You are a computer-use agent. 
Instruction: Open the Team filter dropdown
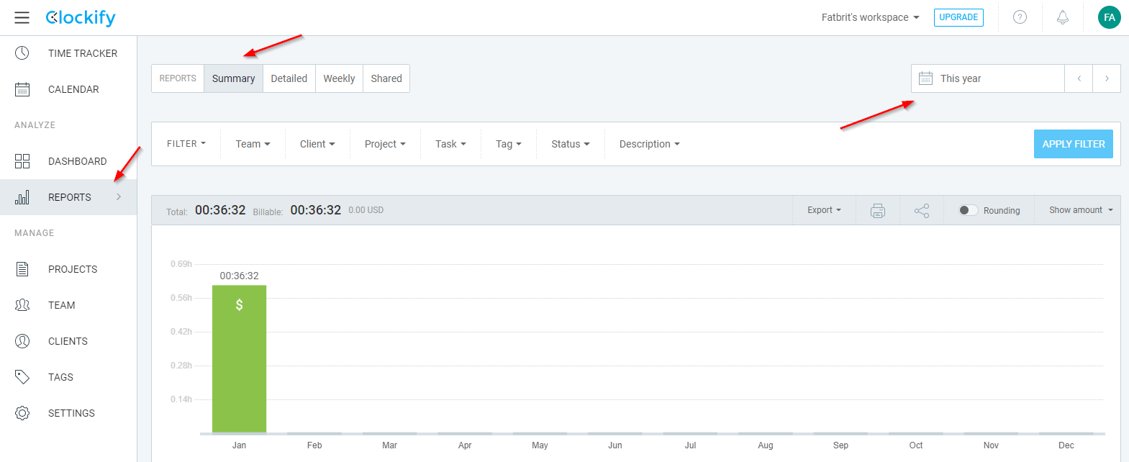[x=253, y=144]
